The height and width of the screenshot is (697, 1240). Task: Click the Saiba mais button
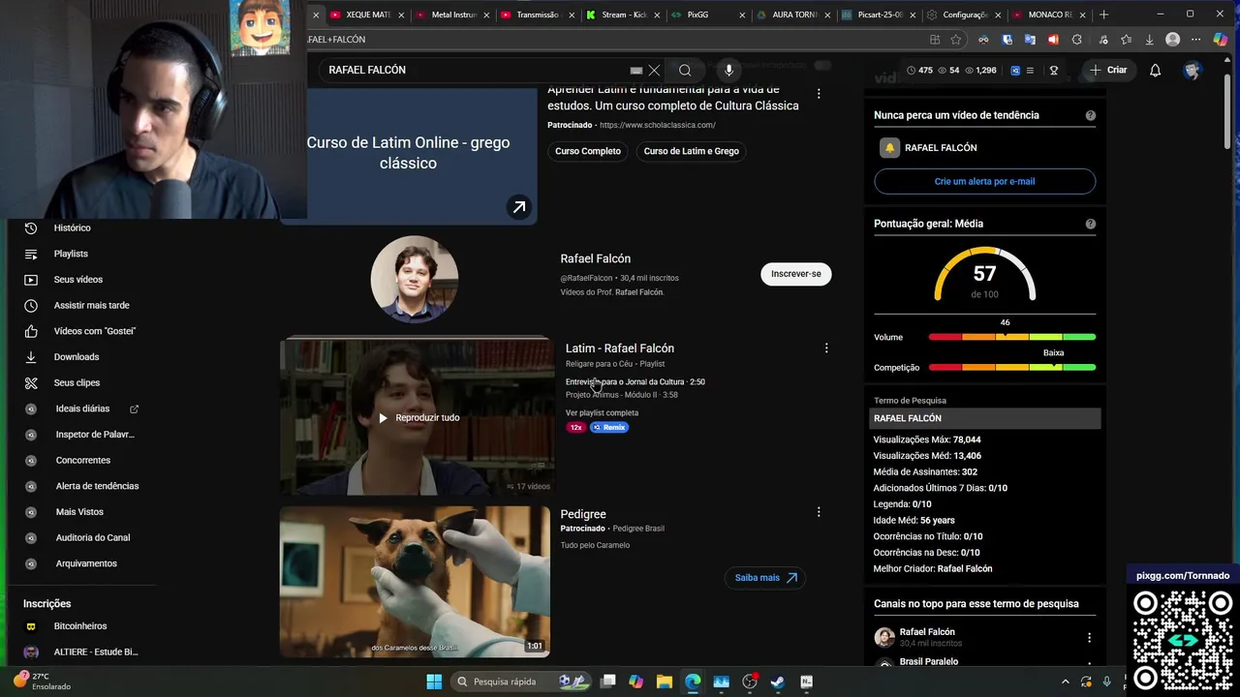tap(765, 578)
